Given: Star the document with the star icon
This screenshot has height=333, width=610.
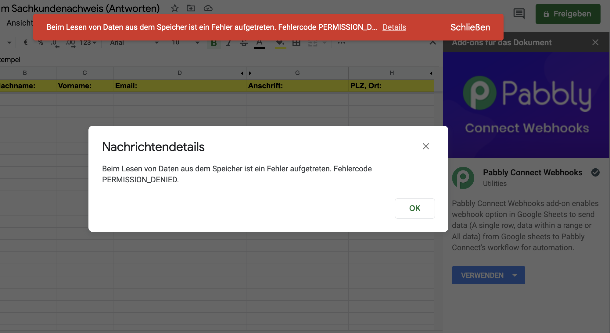Looking at the screenshot, I should (175, 8).
